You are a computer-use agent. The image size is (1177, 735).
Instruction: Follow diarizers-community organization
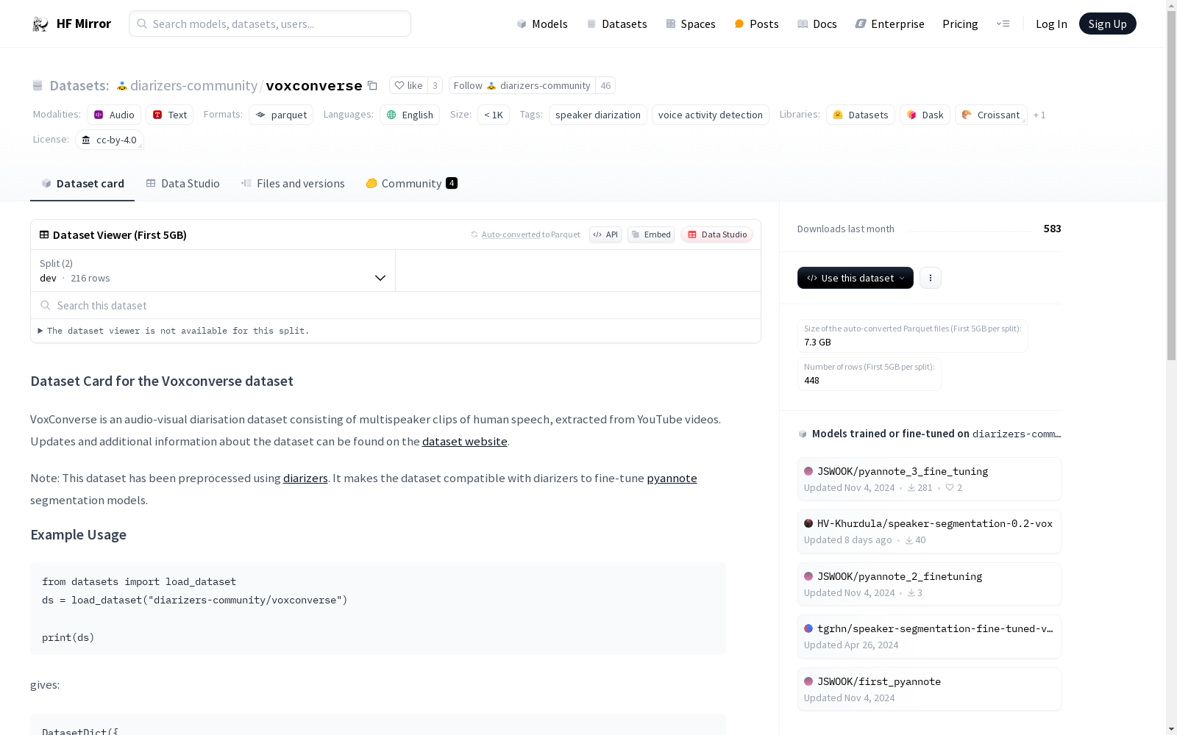522,85
